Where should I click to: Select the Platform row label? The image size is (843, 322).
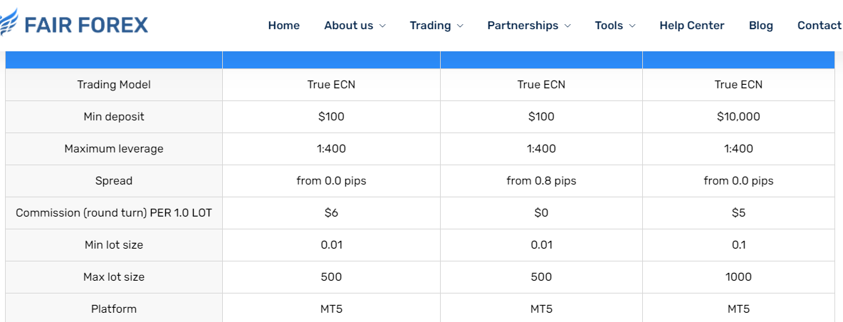click(x=114, y=309)
